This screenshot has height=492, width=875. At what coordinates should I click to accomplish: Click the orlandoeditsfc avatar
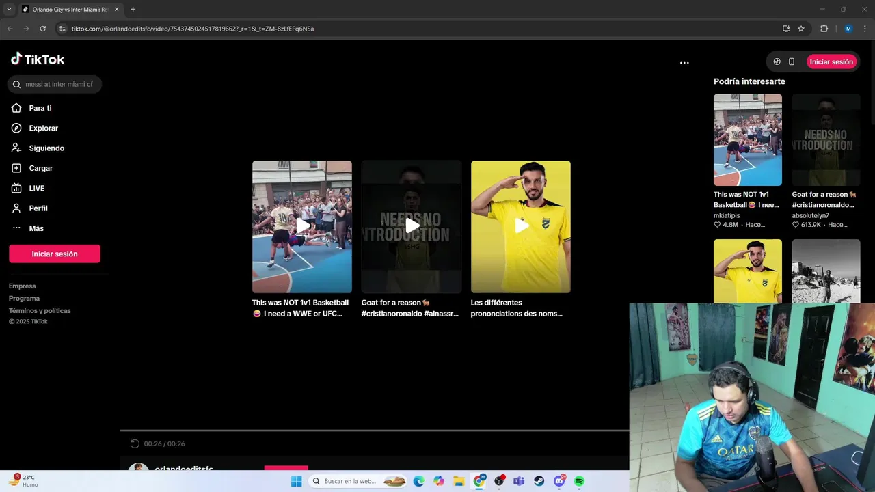pyautogui.click(x=139, y=467)
